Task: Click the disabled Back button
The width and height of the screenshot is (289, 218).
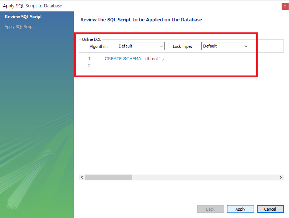Action: tap(210, 209)
